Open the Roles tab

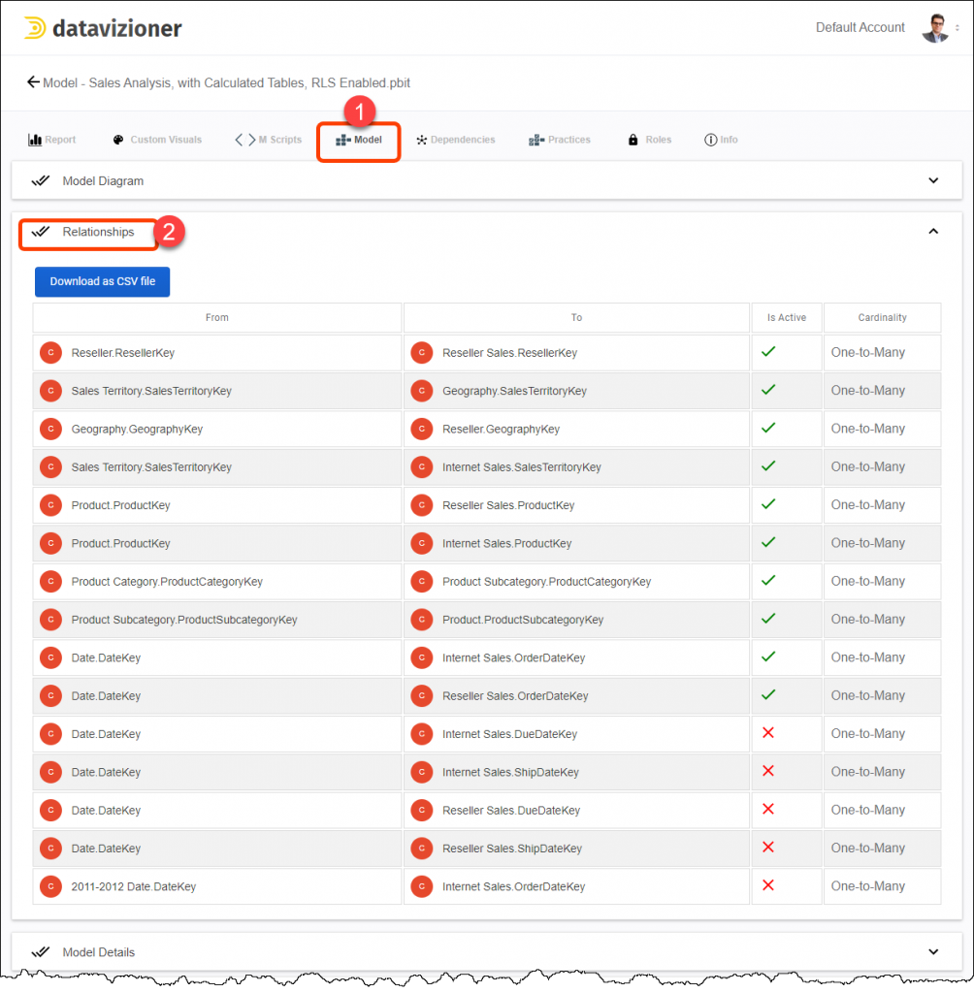point(650,140)
